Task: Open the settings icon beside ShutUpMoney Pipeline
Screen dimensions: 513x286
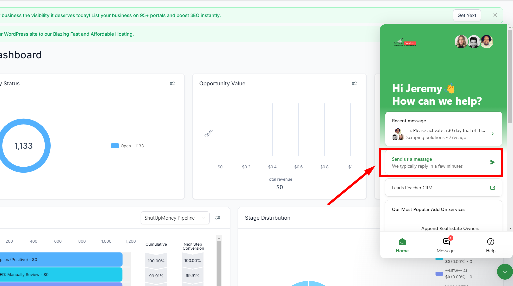Action: point(218,218)
